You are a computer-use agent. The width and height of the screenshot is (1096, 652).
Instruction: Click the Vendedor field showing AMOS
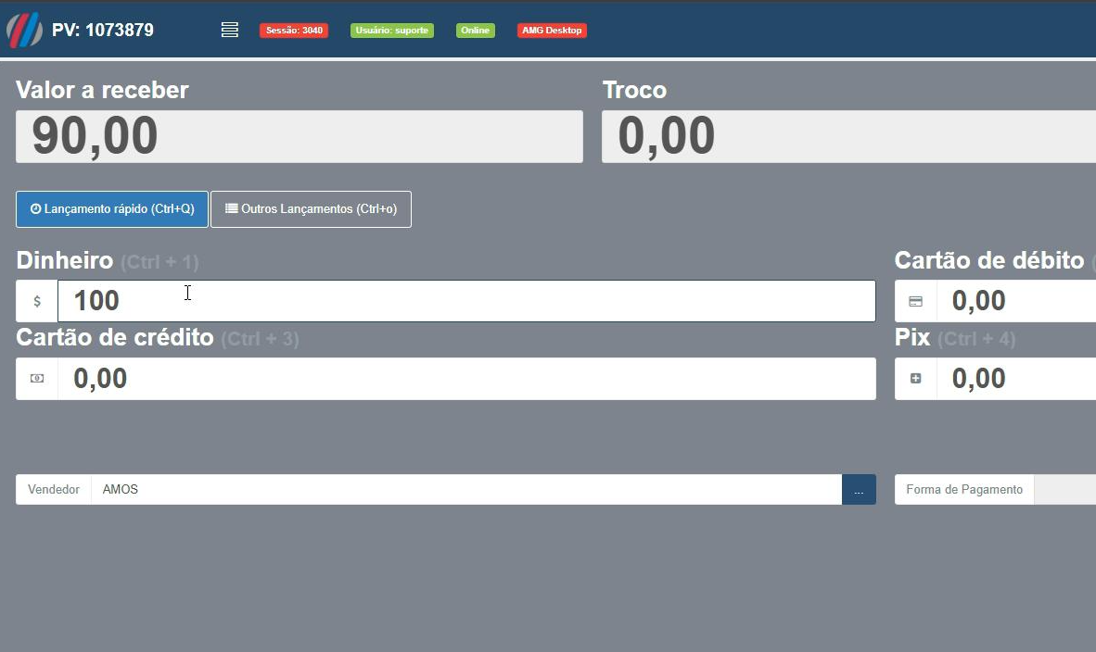[465, 490]
